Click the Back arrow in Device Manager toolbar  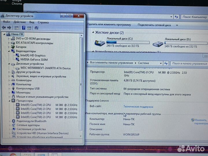(4, 28)
